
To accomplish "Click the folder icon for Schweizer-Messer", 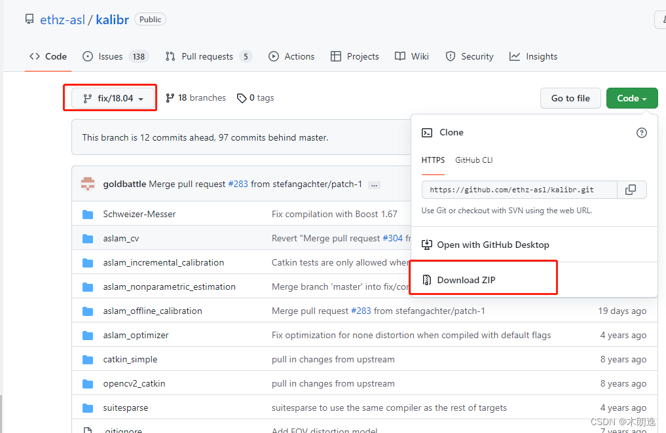I will 88,214.
